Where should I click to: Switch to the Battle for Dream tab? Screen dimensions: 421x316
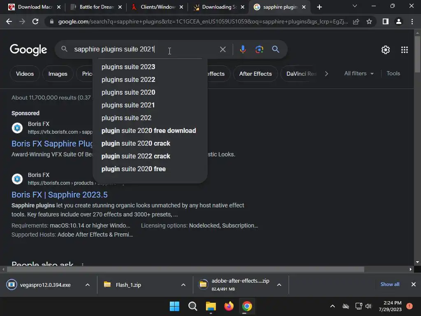[x=96, y=7]
